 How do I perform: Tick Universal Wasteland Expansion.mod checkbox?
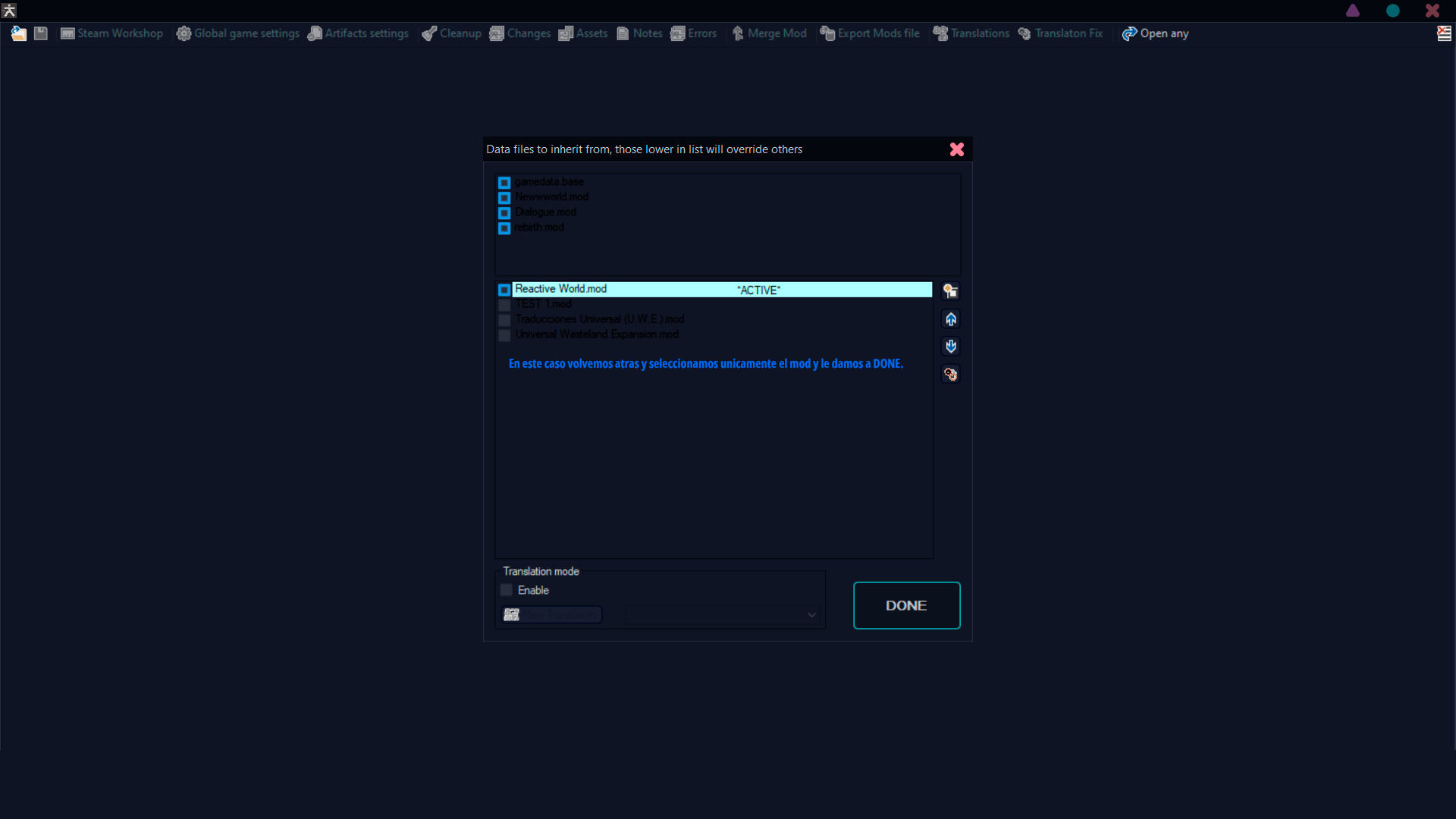coord(504,335)
